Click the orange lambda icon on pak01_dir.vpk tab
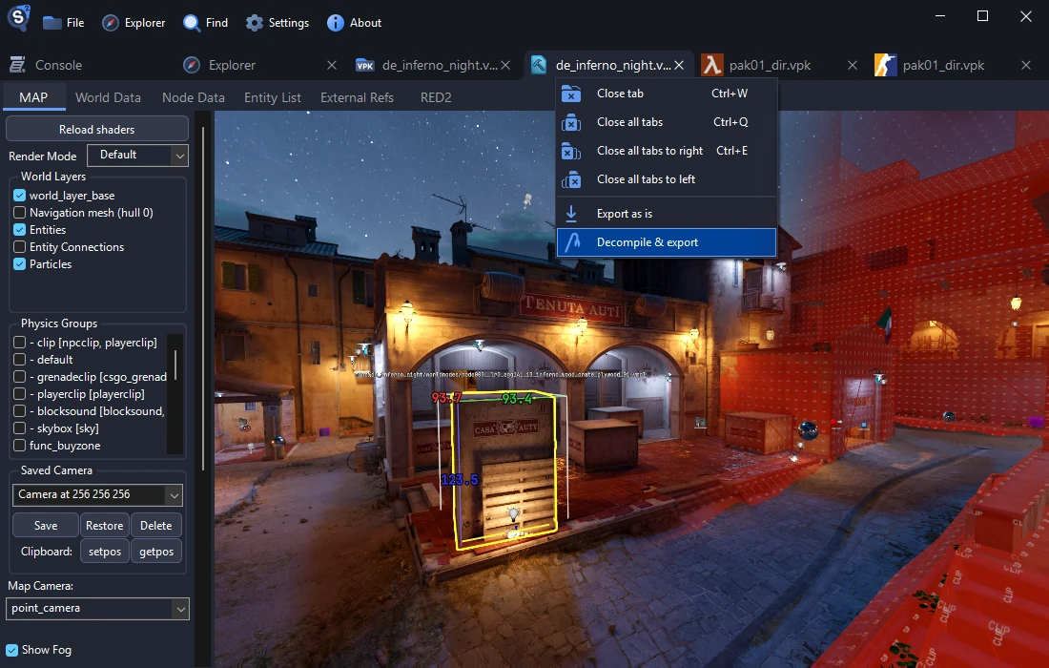The image size is (1049, 668). (x=714, y=65)
